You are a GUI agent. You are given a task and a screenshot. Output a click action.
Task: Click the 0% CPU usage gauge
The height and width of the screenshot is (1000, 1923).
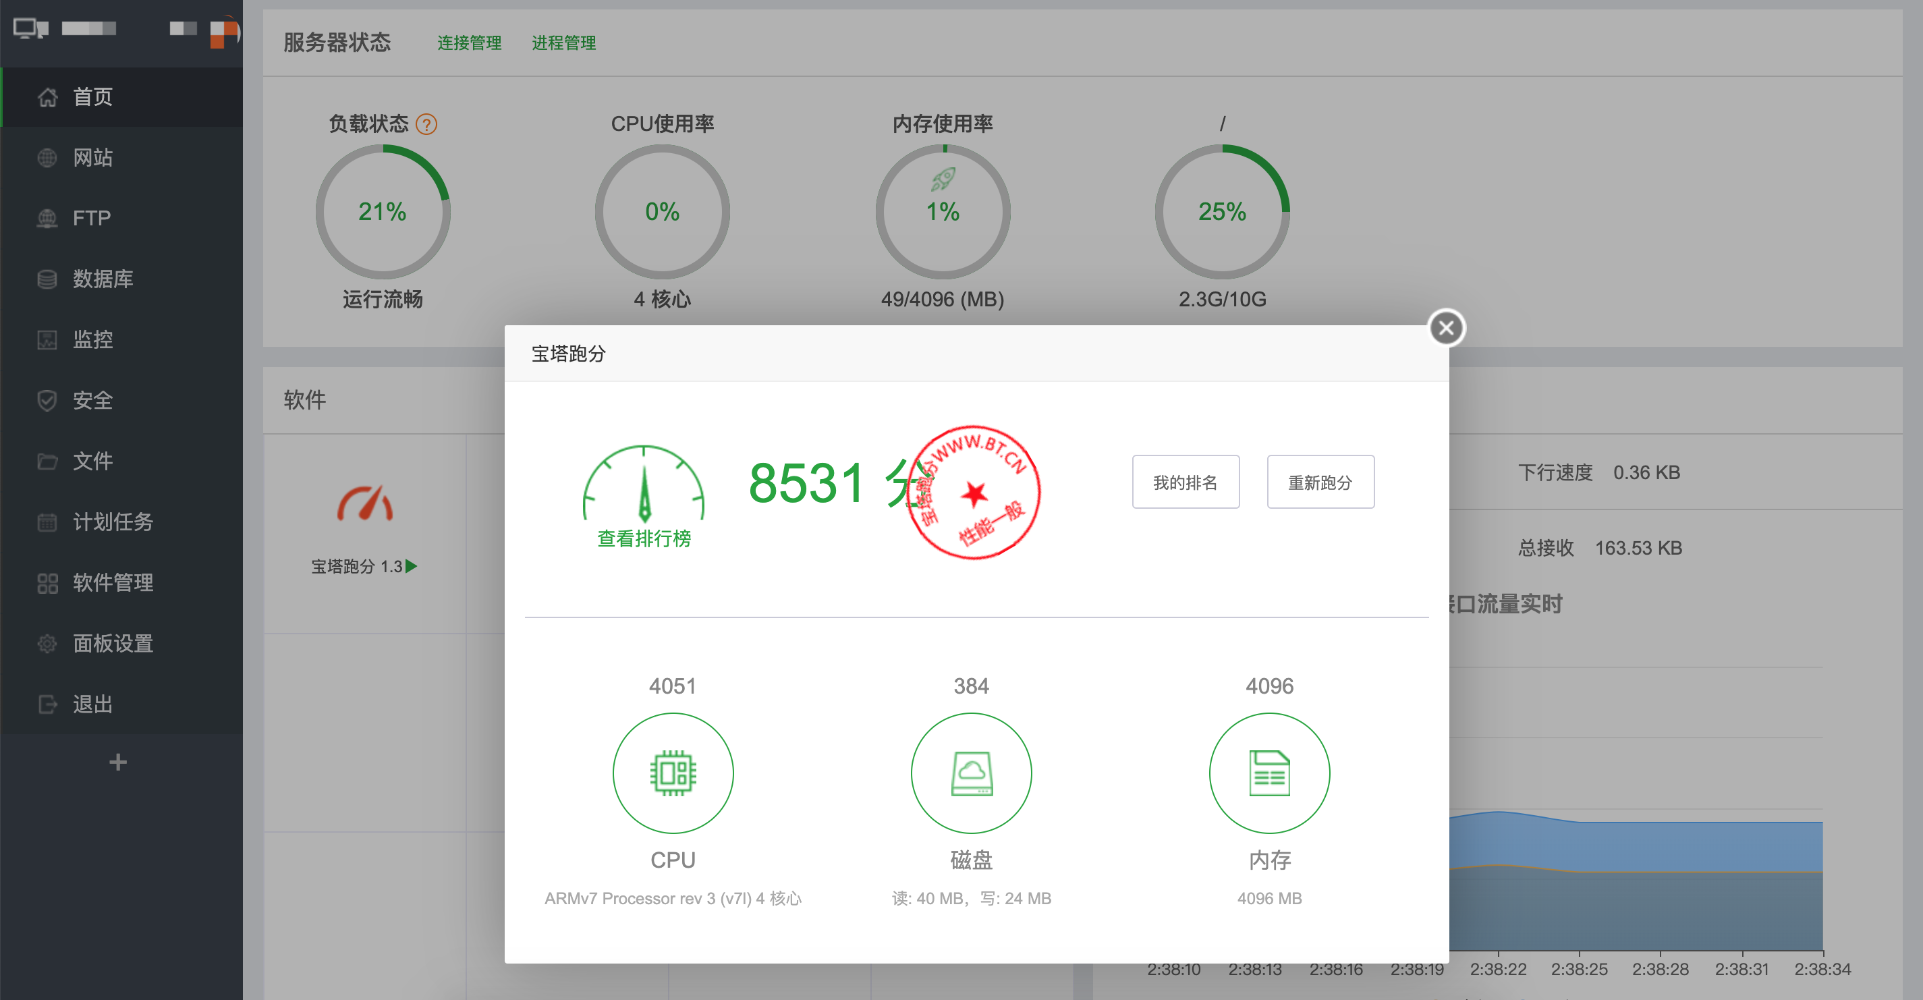pyautogui.click(x=662, y=212)
